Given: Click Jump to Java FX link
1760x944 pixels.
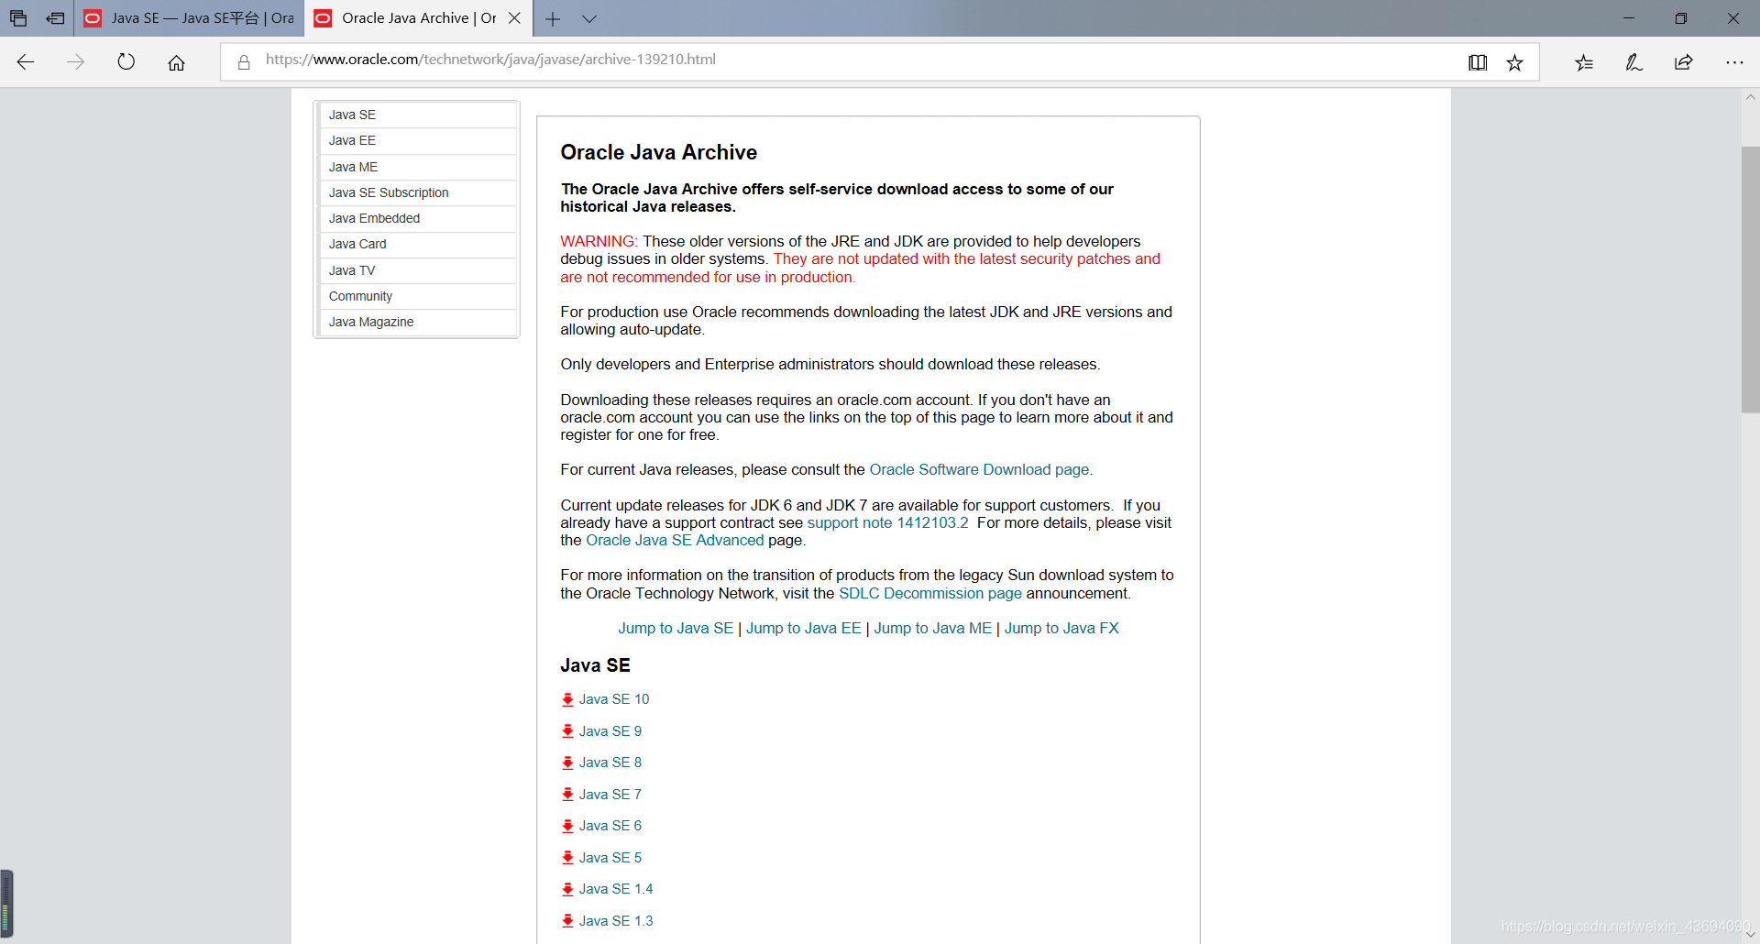Looking at the screenshot, I should (1061, 629).
